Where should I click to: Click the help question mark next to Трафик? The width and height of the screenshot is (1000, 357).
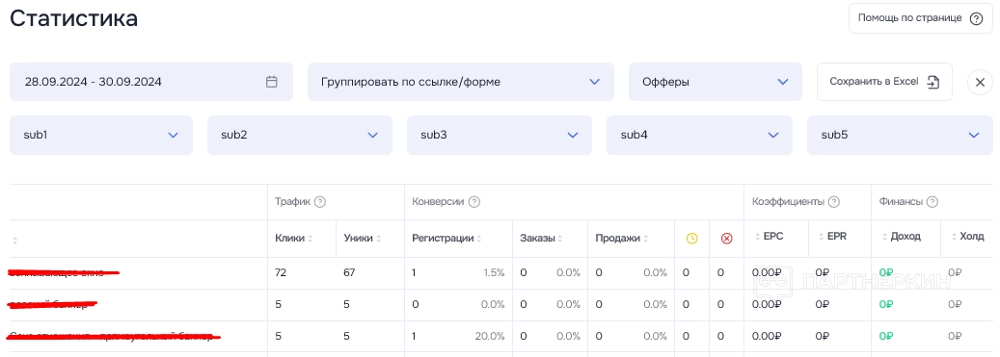coord(320,202)
